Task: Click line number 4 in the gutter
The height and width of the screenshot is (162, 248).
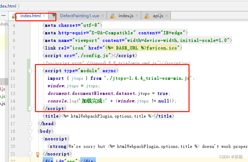Action: click(14, 25)
